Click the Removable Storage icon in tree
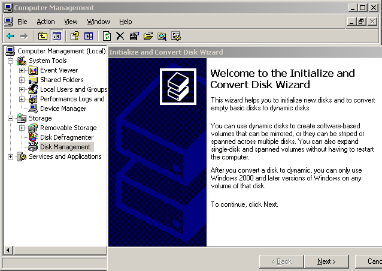The image size is (382, 271). (33, 128)
